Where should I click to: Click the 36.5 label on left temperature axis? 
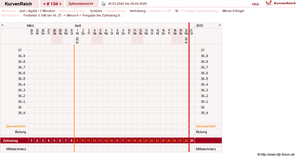(x=21, y=79)
